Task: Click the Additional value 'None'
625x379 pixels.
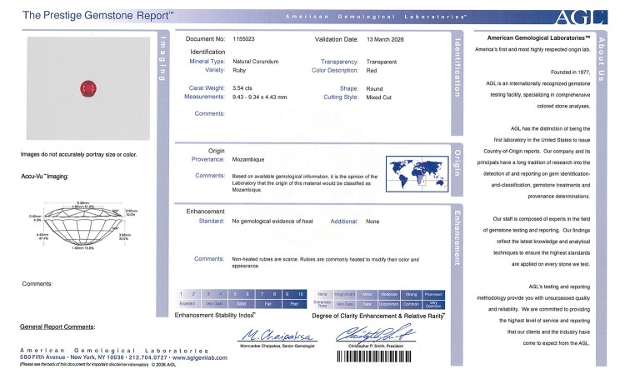Action: tap(372, 222)
